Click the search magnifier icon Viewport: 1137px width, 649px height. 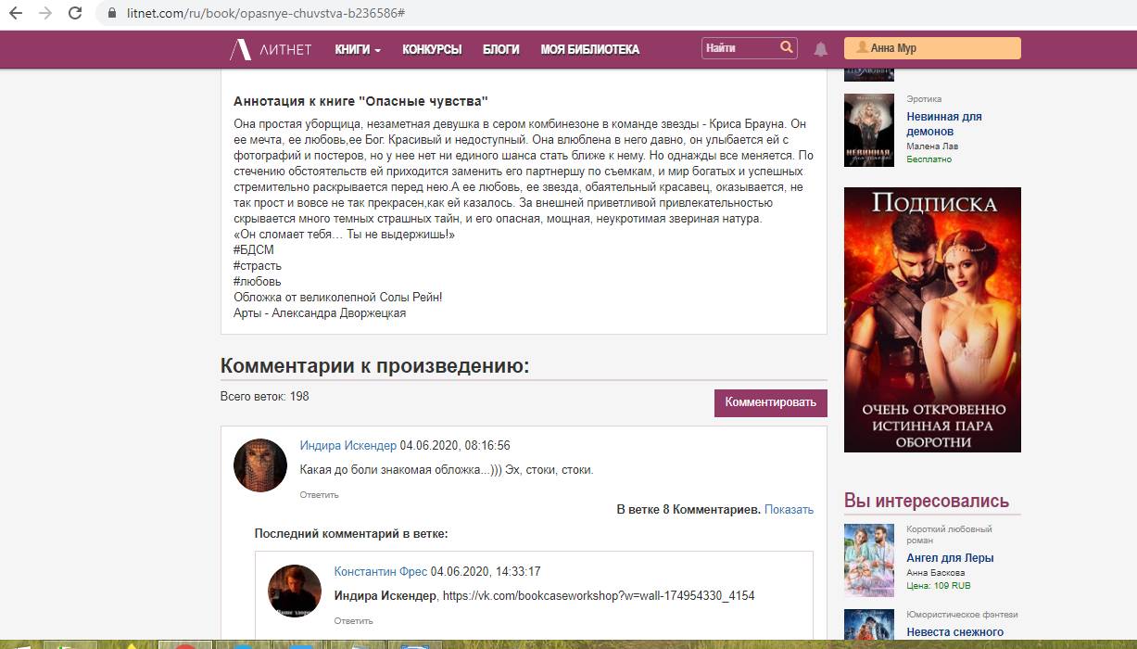pos(787,47)
